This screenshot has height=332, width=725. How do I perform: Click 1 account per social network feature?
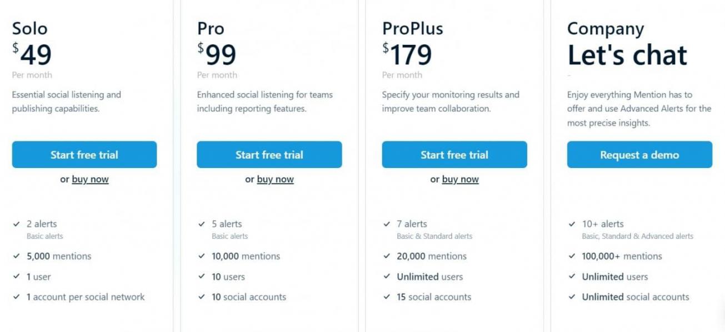86,297
